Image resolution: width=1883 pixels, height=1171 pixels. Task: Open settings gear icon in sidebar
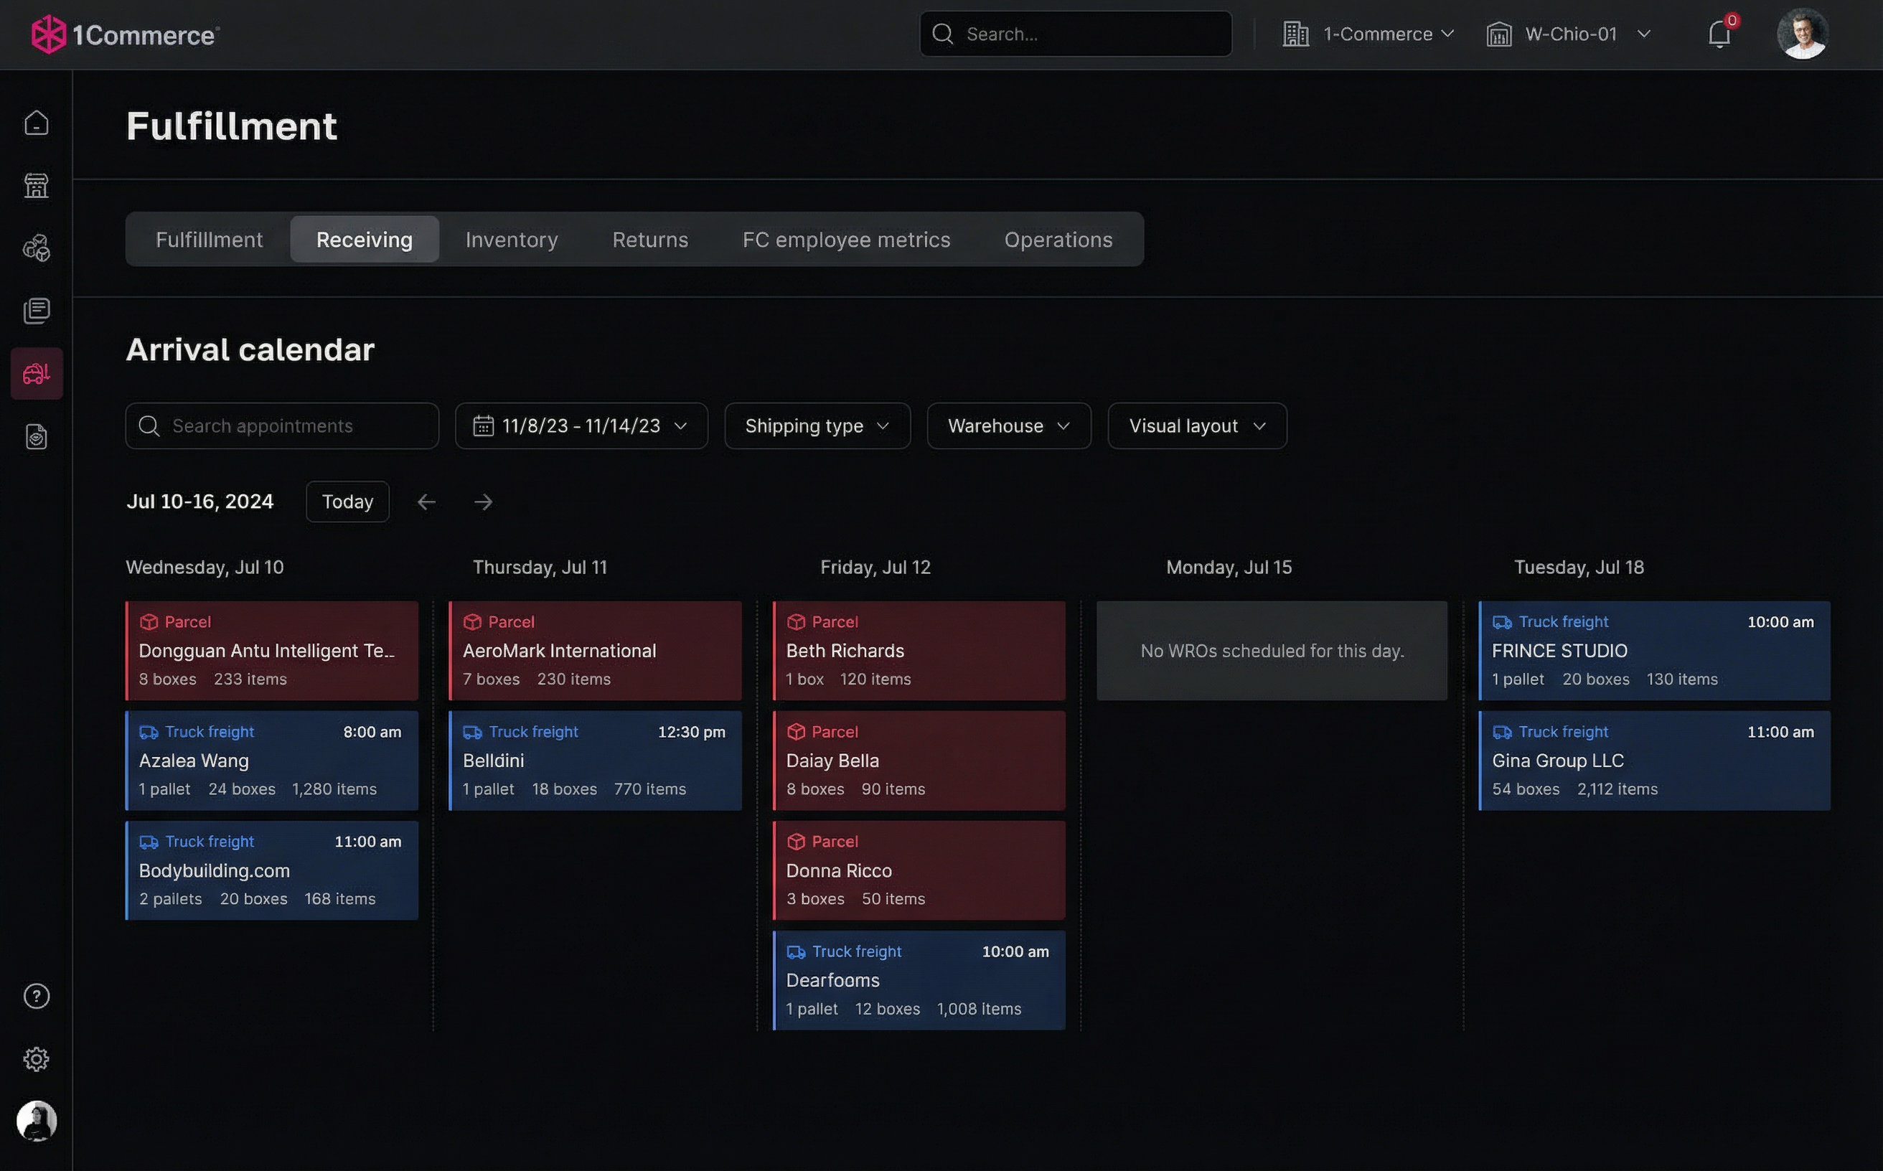point(37,1058)
